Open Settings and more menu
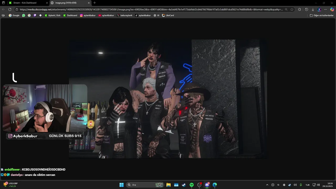336x189 pixels. click(x=325, y=9)
